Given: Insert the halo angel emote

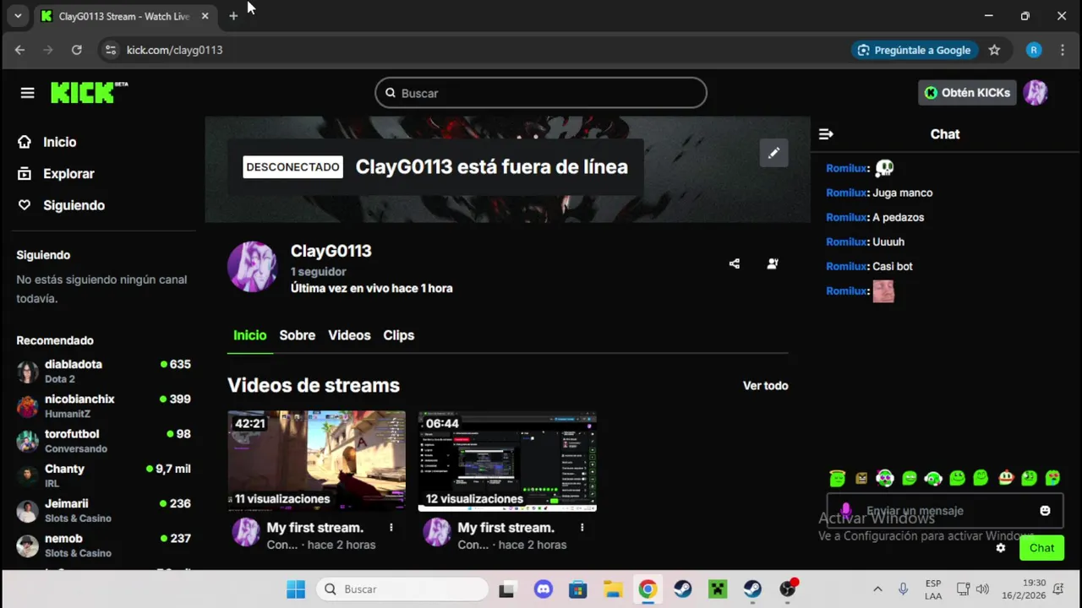Looking at the screenshot, I should click(x=837, y=478).
